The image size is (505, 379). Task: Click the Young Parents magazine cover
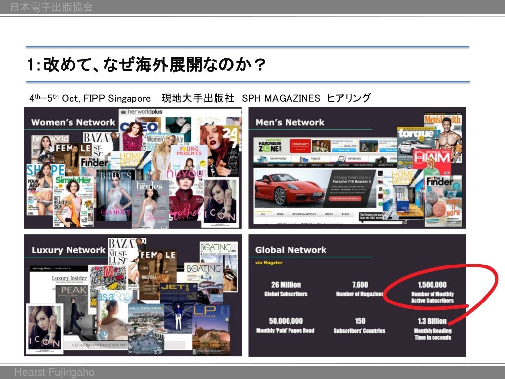click(x=189, y=157)
